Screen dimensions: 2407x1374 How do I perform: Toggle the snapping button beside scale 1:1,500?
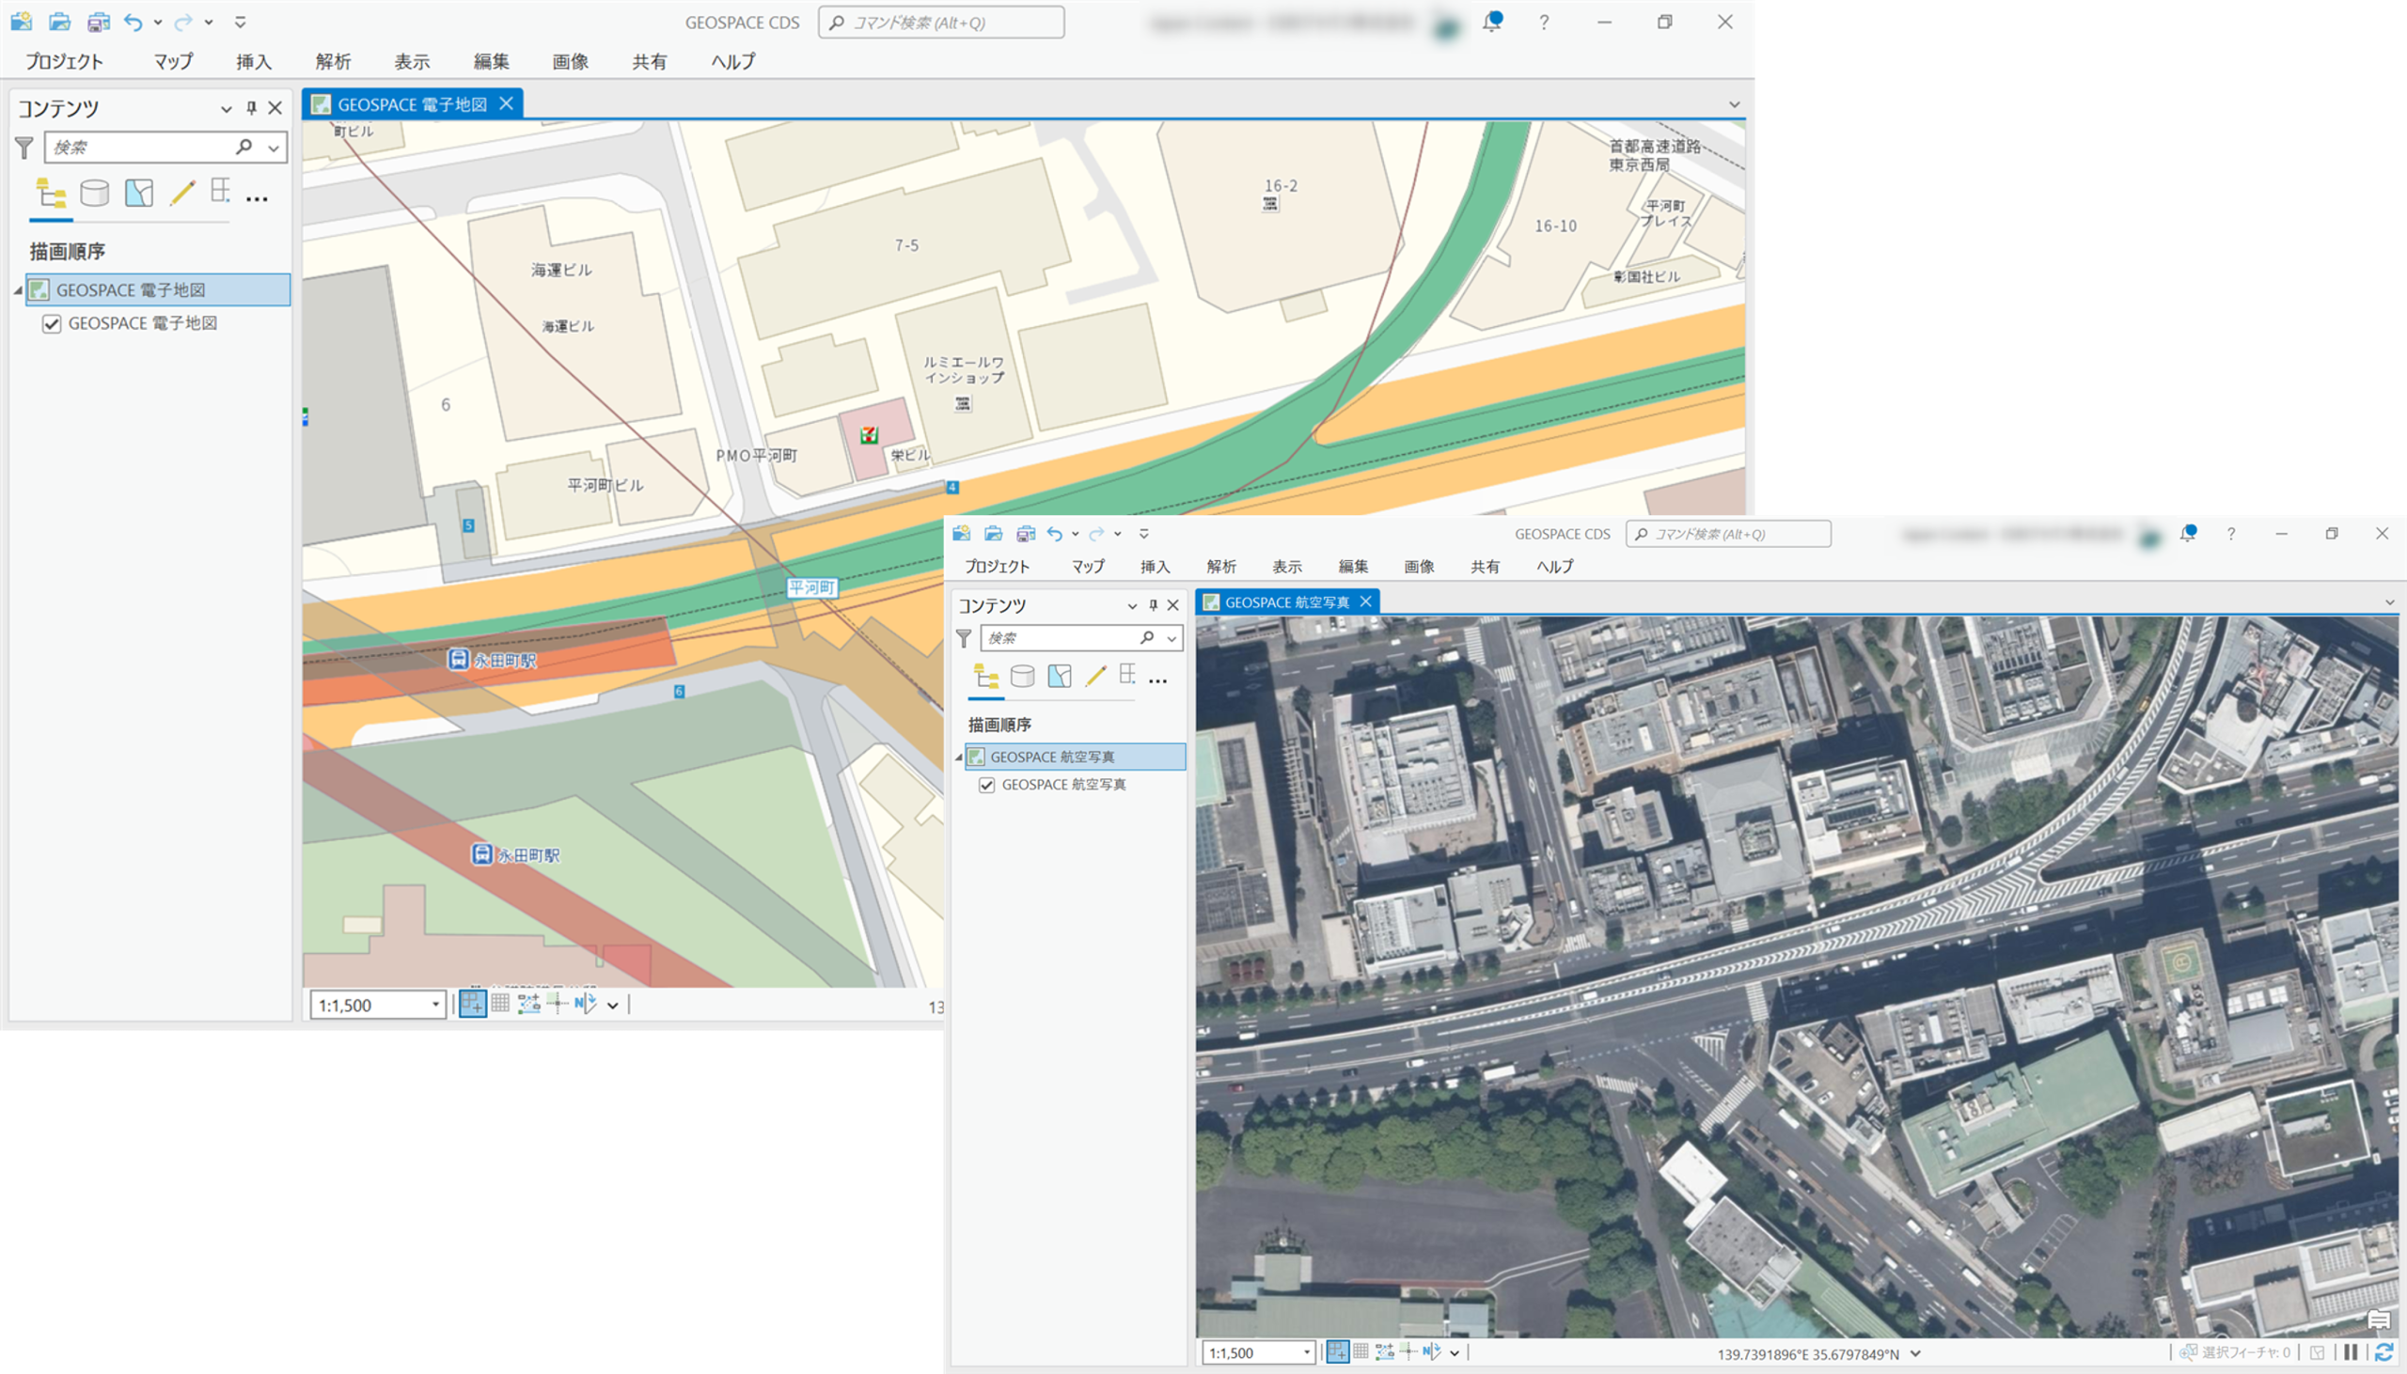coord(472,1004)
